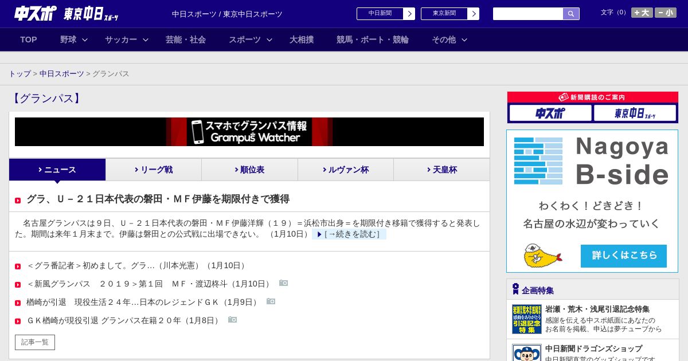688x361 pixels.
Task: Click red bullet icon beside main headline
Action: tap(18, 200)
